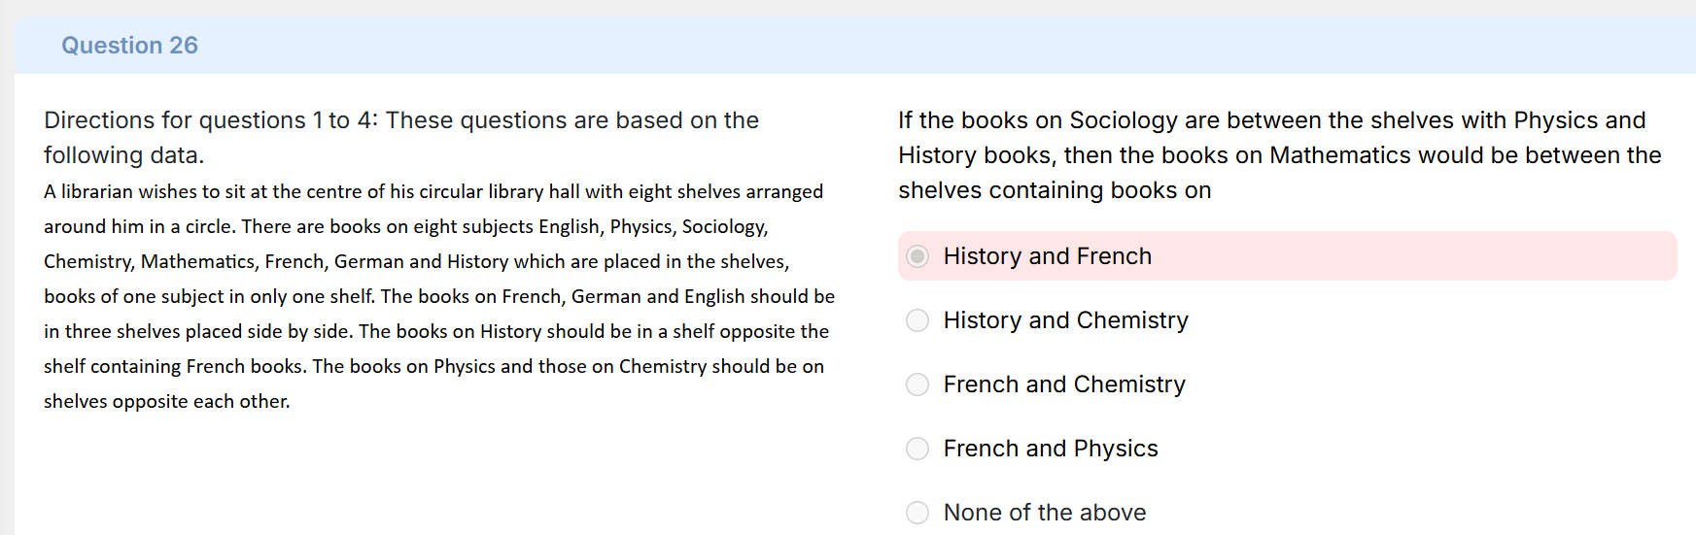
Task: Click the Sociology question prompt text
Action: [1280, 155]
